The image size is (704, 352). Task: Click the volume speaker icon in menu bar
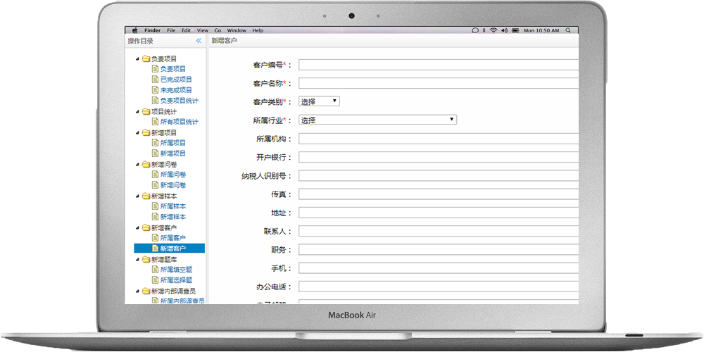(504, 30)
